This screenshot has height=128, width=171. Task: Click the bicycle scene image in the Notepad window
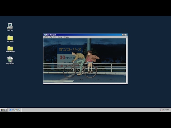pos(84,60)
